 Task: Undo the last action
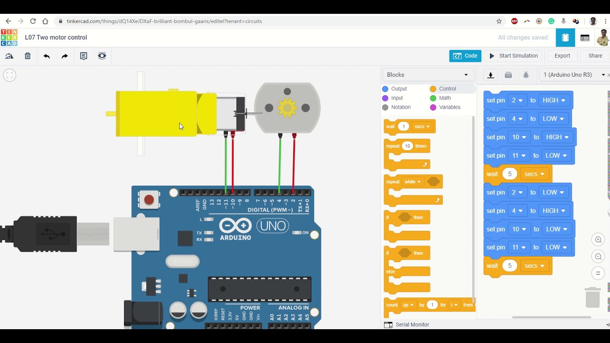click(46, 56)
